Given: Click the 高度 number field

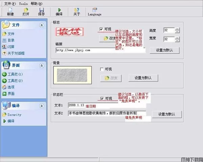Looking at the screenshot, I should [169, 30].
